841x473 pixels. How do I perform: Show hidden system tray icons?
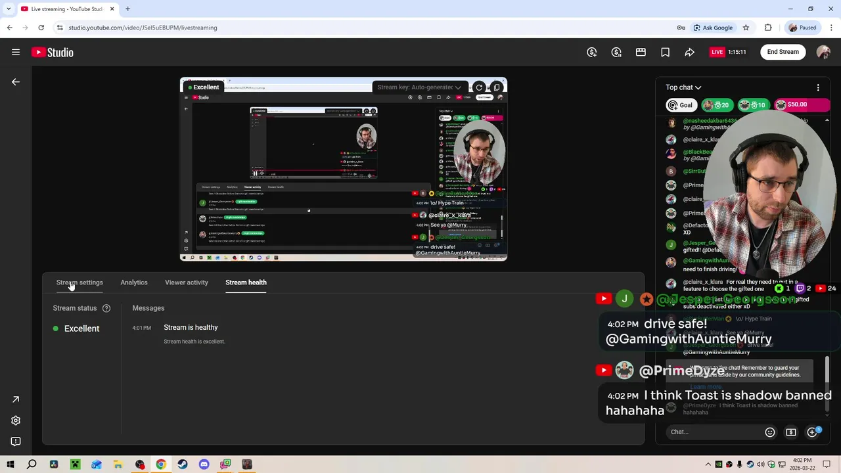pyautogui.click(x=708, y=464)
